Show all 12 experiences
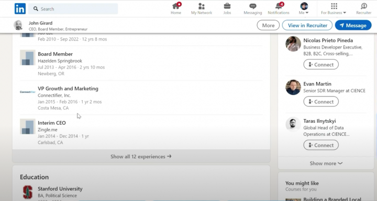The width and height of the screenshot is (377, 201). (141, 157)
